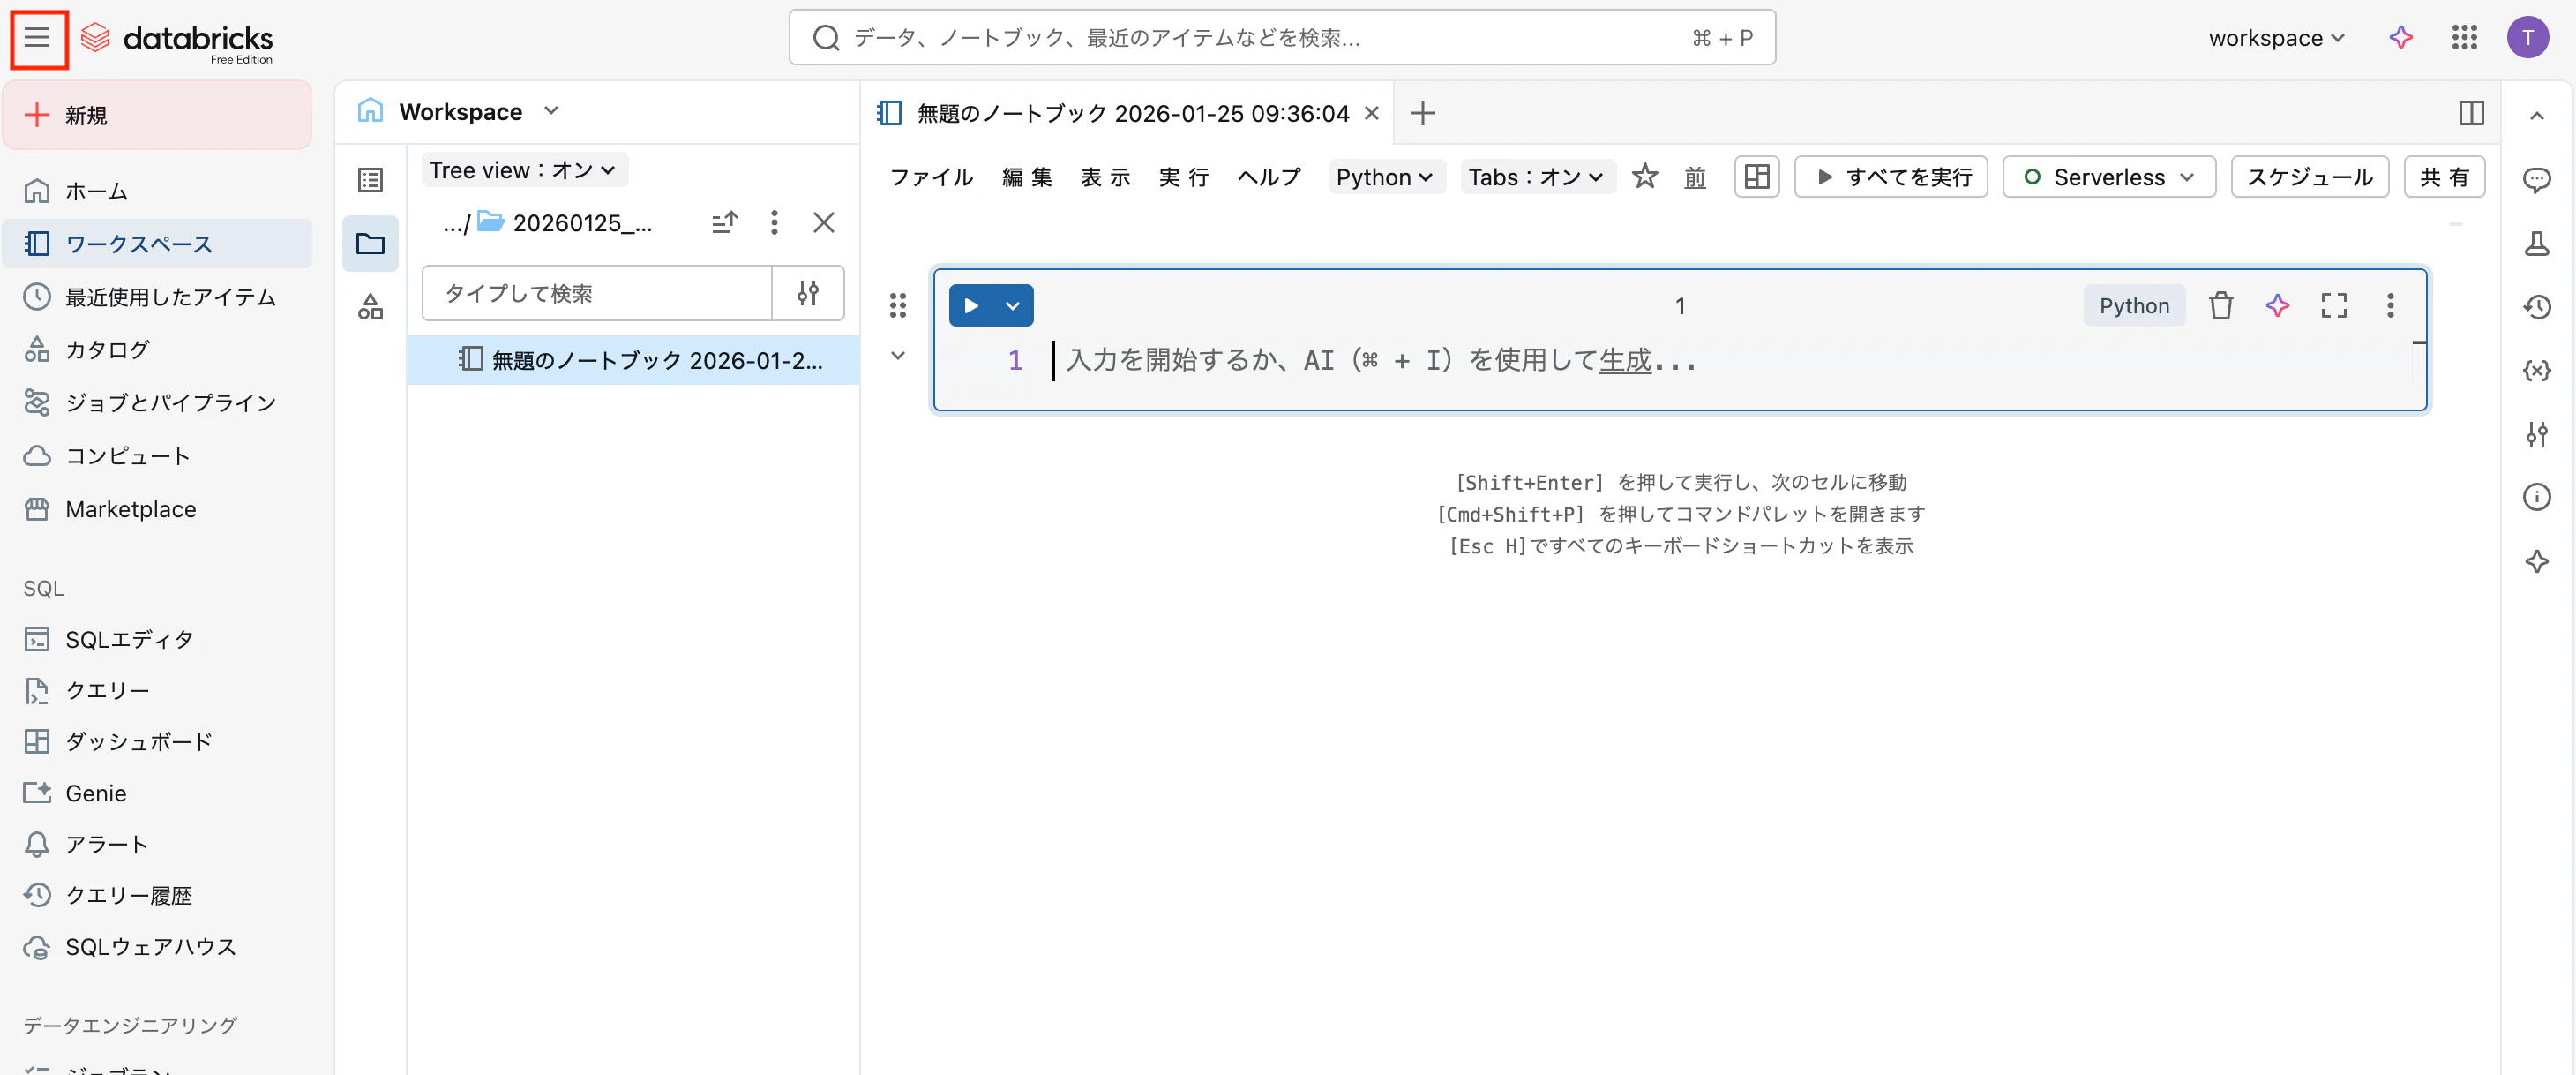Open the user avatar T menu
Screen dimensions: 2576x1075
point(2527,38)
